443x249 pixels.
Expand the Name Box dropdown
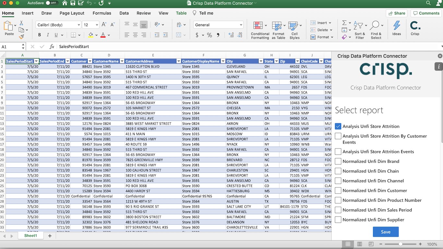pos(22,47)
